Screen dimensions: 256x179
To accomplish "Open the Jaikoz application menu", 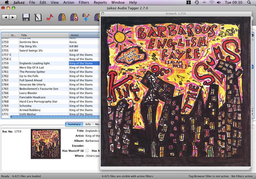I will (x=19, y=3).
